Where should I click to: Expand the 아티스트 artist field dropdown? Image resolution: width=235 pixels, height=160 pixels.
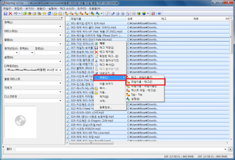point(60,35)
